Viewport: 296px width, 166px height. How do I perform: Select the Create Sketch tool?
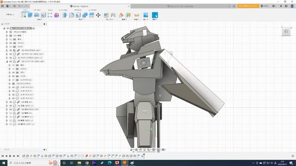click(x=24, y=15)
